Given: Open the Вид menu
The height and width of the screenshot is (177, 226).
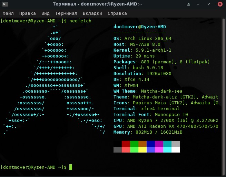Looking at the screenshot, I should click(46, 13).
